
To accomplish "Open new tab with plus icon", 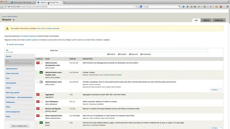I will coord(65,3).
